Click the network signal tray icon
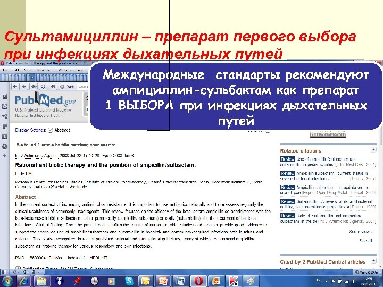This screenshot has height=287, width=383. pos(346,281)
